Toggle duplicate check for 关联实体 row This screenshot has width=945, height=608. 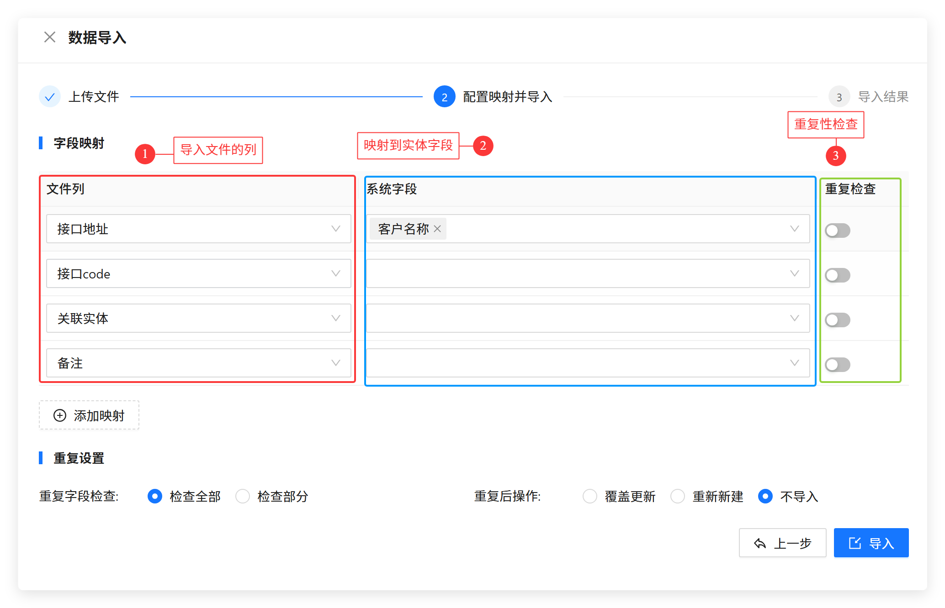[x=837, y=320]
